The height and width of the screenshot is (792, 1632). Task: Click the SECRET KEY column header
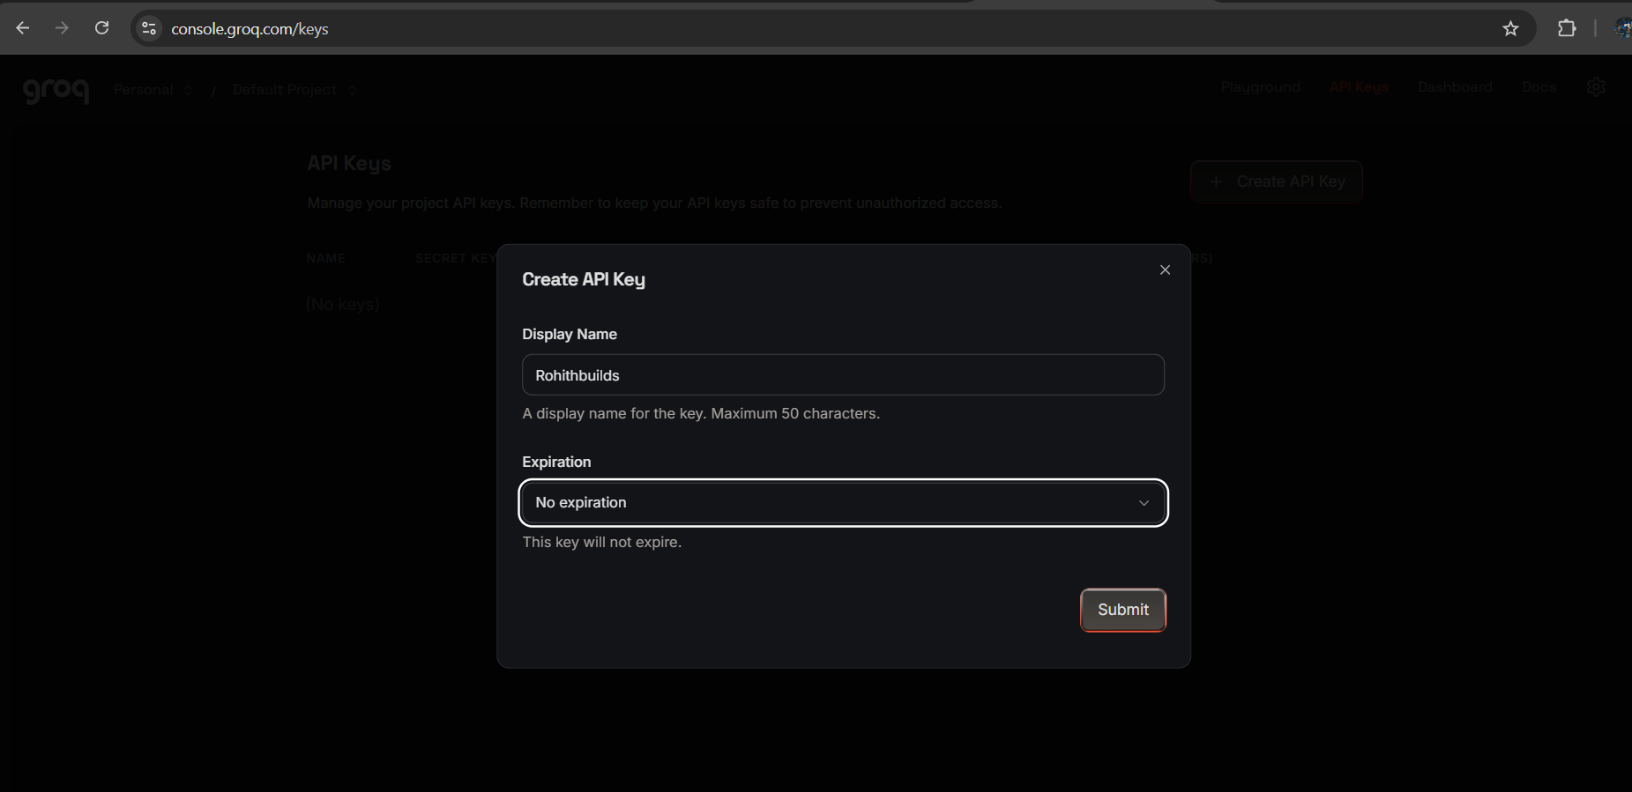click(x=456, y=258)
